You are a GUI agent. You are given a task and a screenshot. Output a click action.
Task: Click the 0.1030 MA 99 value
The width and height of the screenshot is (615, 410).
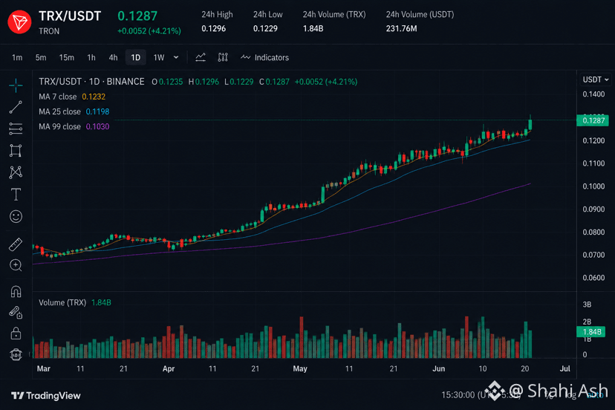(97, 126)
